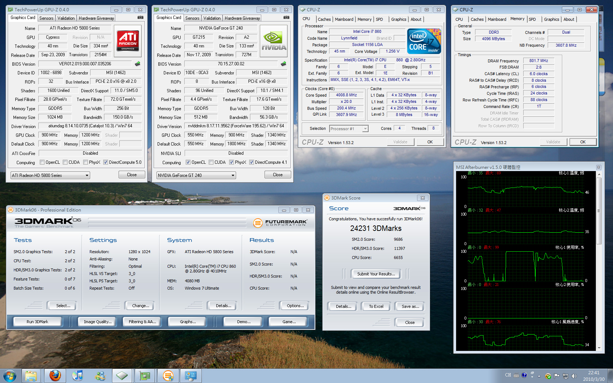Open Hardware Giveaway tab in ATI GPU-Z
This screenshot has width=613, height=383.
[97, 18]
